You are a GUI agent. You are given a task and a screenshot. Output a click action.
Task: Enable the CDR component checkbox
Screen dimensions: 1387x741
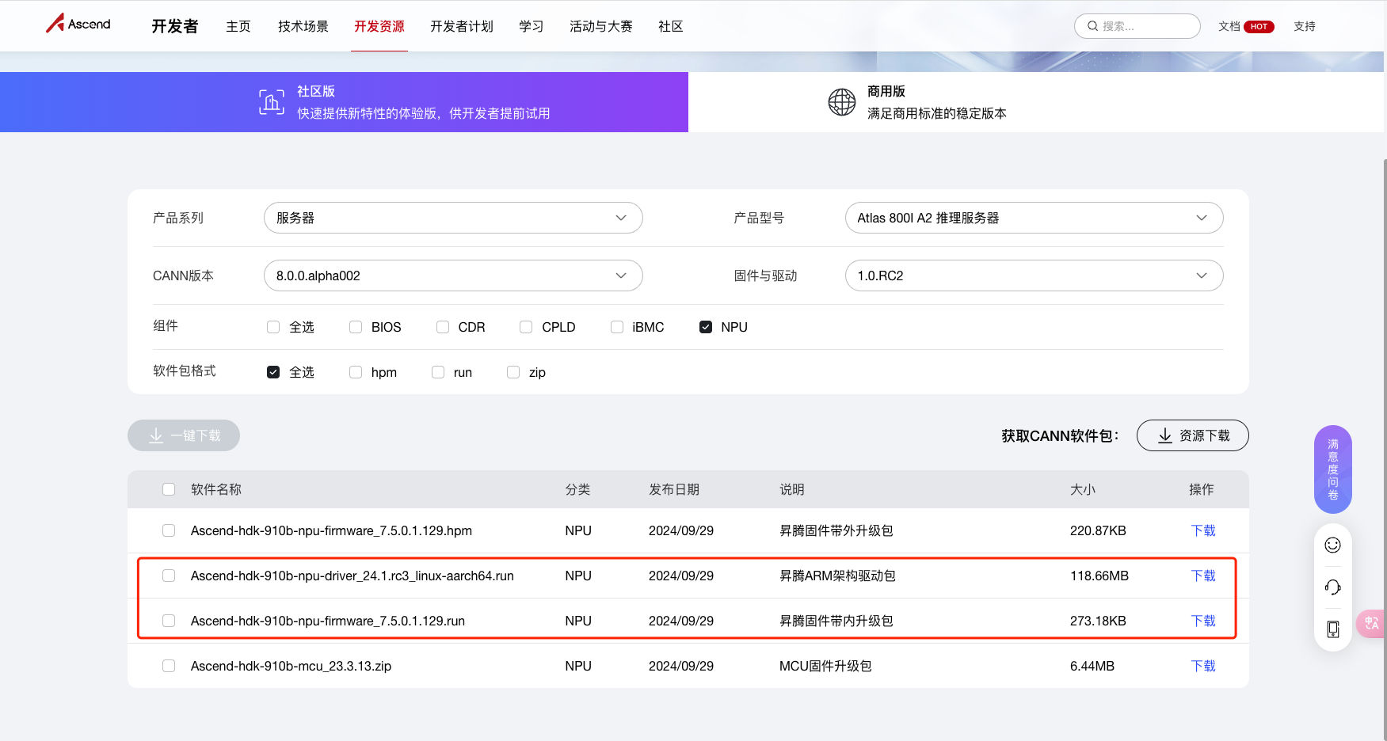(x=443, y=327)
